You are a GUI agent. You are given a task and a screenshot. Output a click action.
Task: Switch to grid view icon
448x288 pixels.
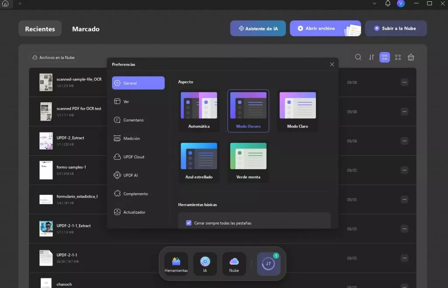coord(398,57)
